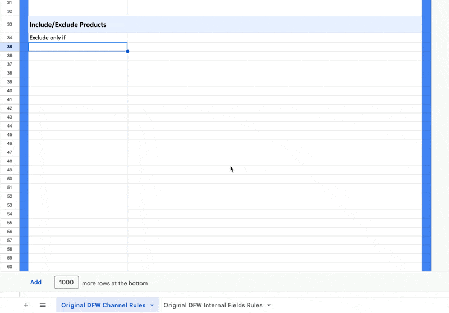Select row header 33
Image resolution: width=449 pixels, height=313 pixels.
(10, 25)
